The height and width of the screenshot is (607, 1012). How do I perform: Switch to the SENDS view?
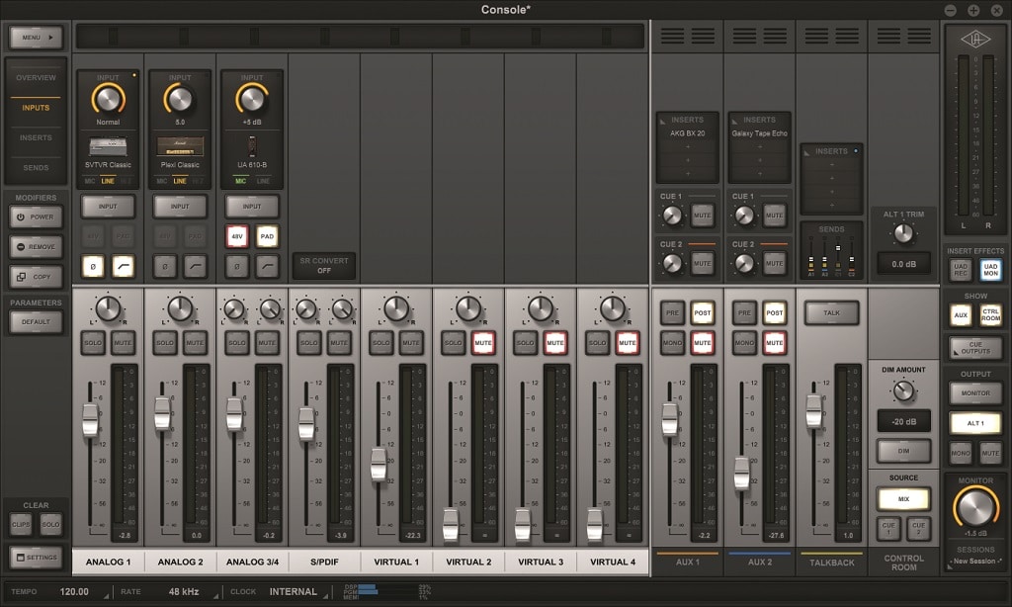point(36,168)
